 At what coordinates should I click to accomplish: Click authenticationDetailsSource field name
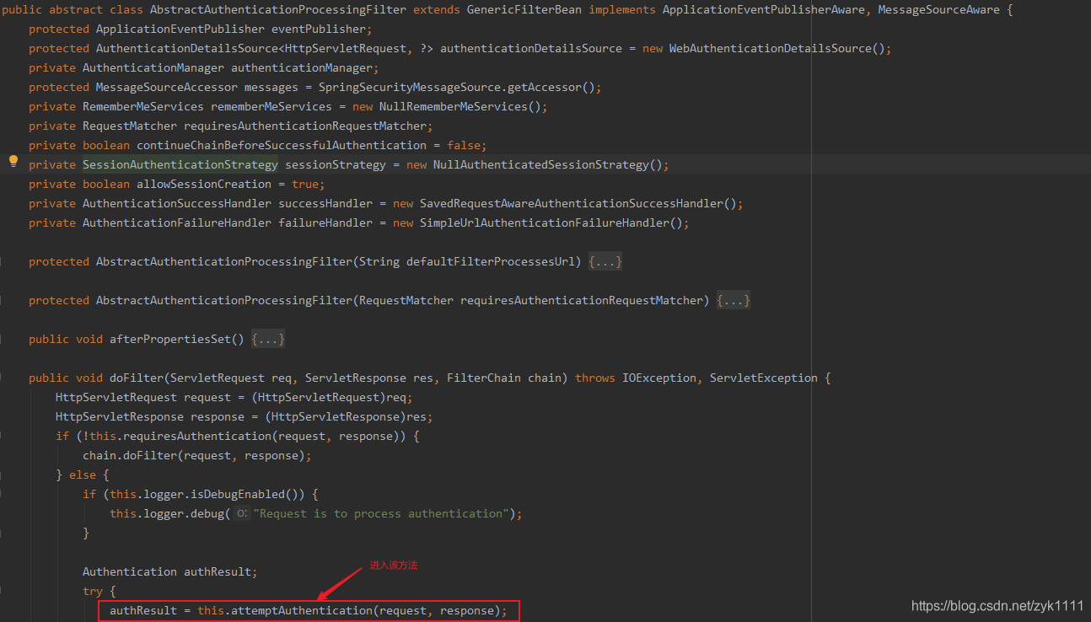pyautogui.click(x=531, y=49)
